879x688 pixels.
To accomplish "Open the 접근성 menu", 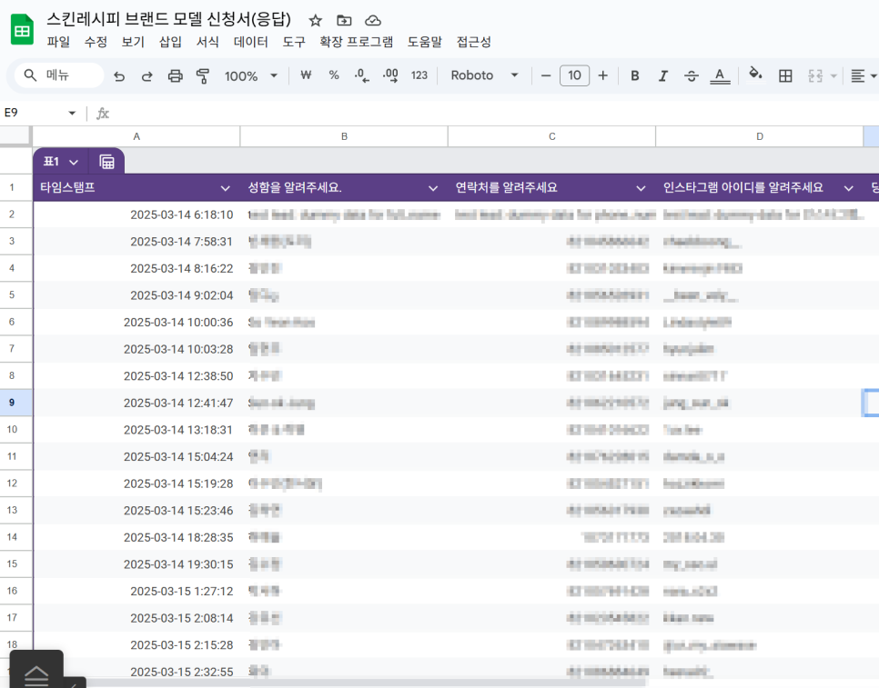I will click(x=474, y=42).
